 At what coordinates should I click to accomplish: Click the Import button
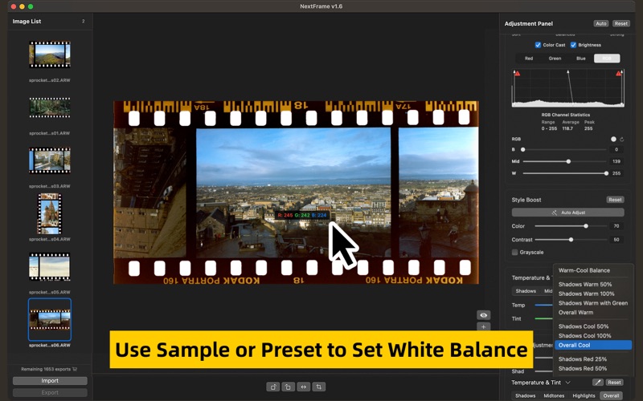[50, 381]
